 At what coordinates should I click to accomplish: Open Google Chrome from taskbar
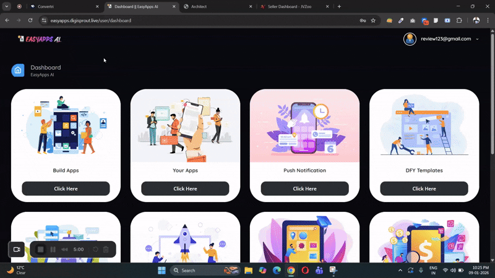pos(291,271)
